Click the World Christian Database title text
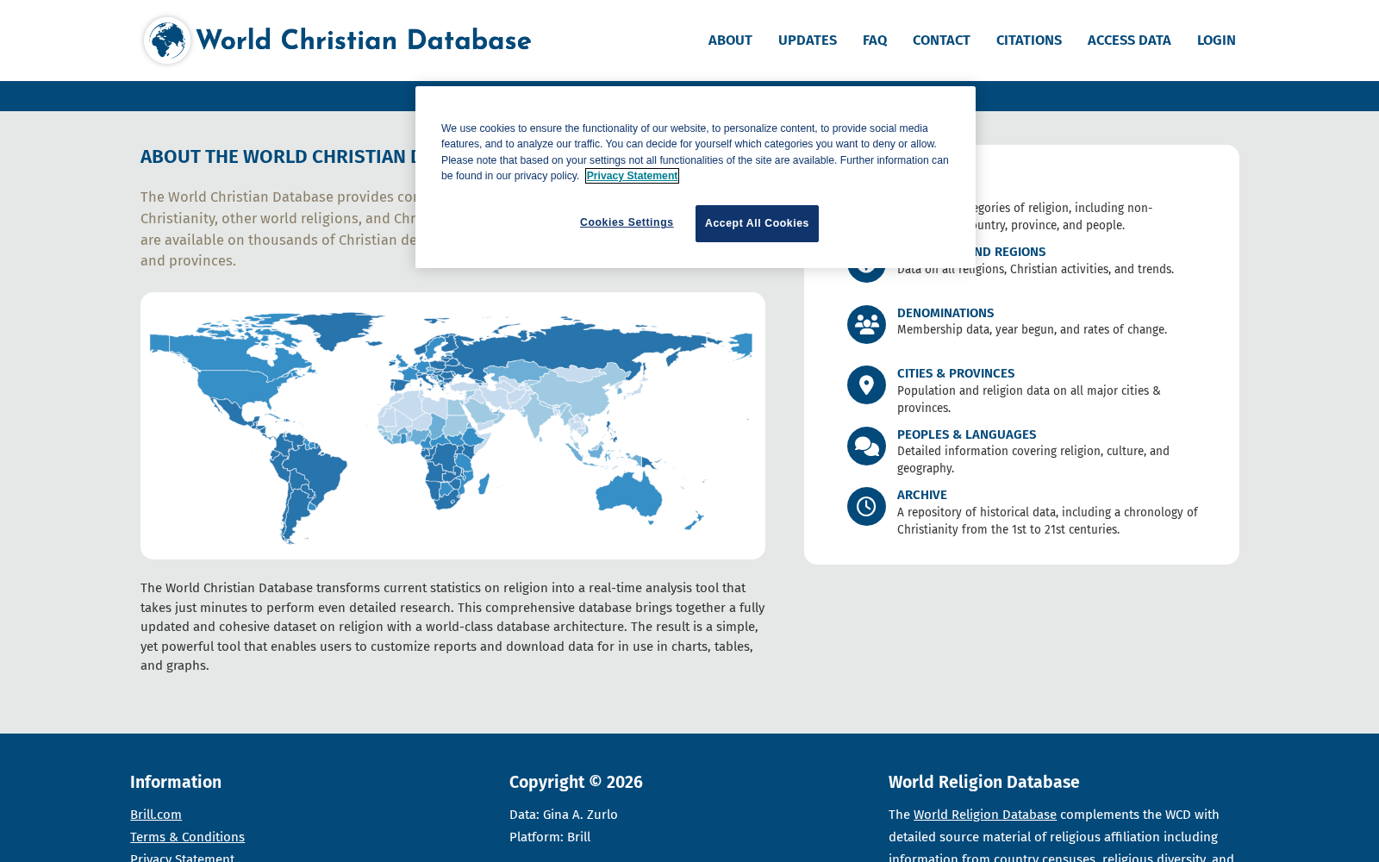The height and width of the screenshot is (862, 1379). point(364,41)
